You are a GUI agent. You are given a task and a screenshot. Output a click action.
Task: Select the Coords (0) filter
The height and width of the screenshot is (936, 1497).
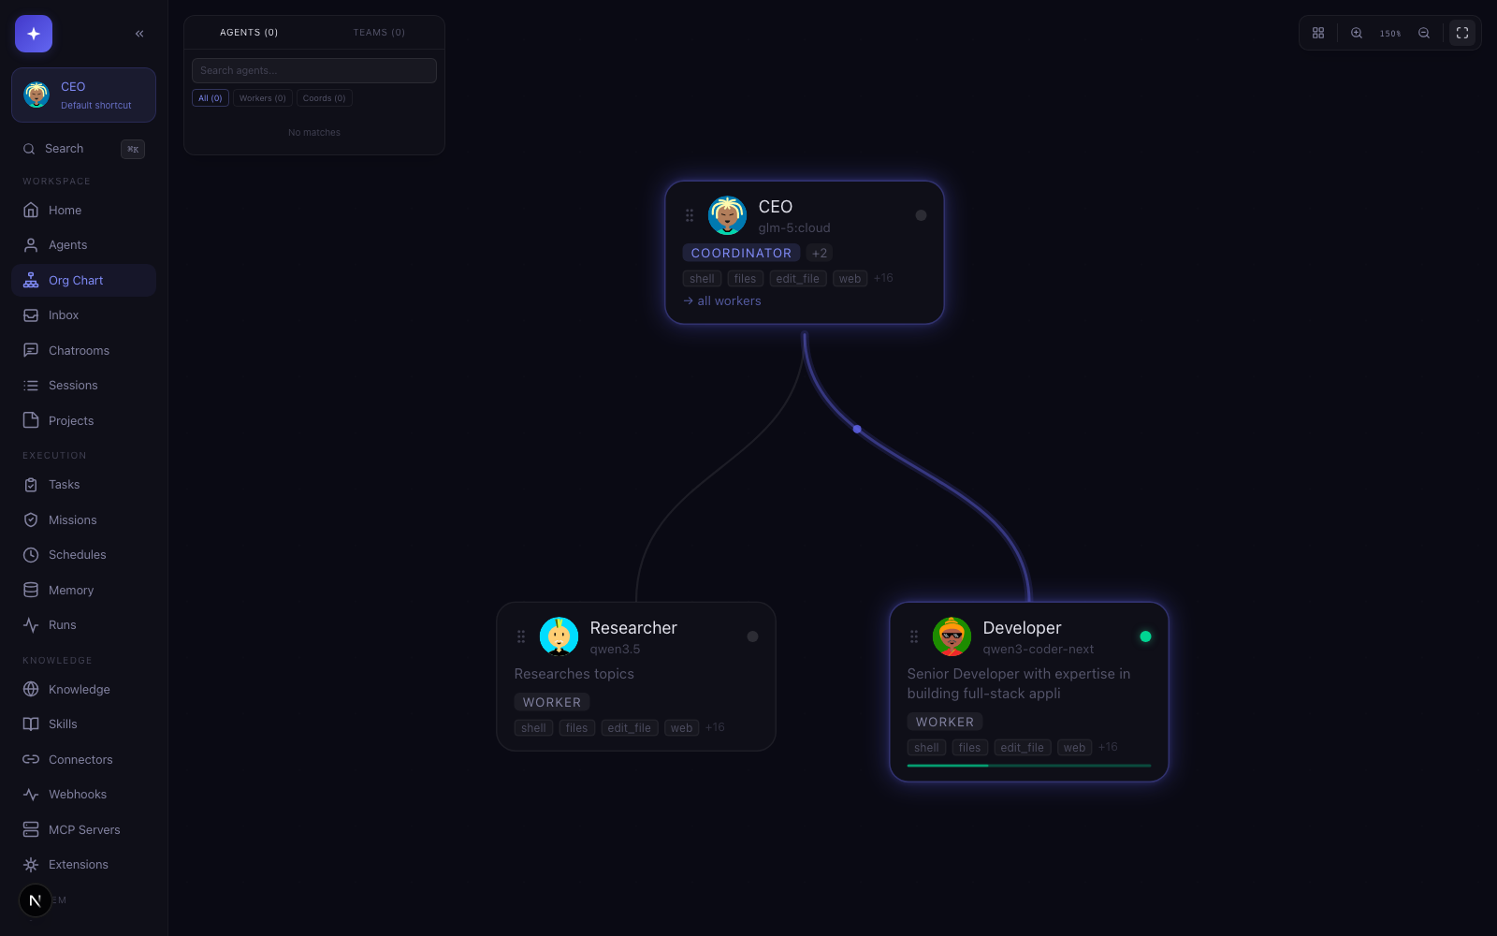324,97
